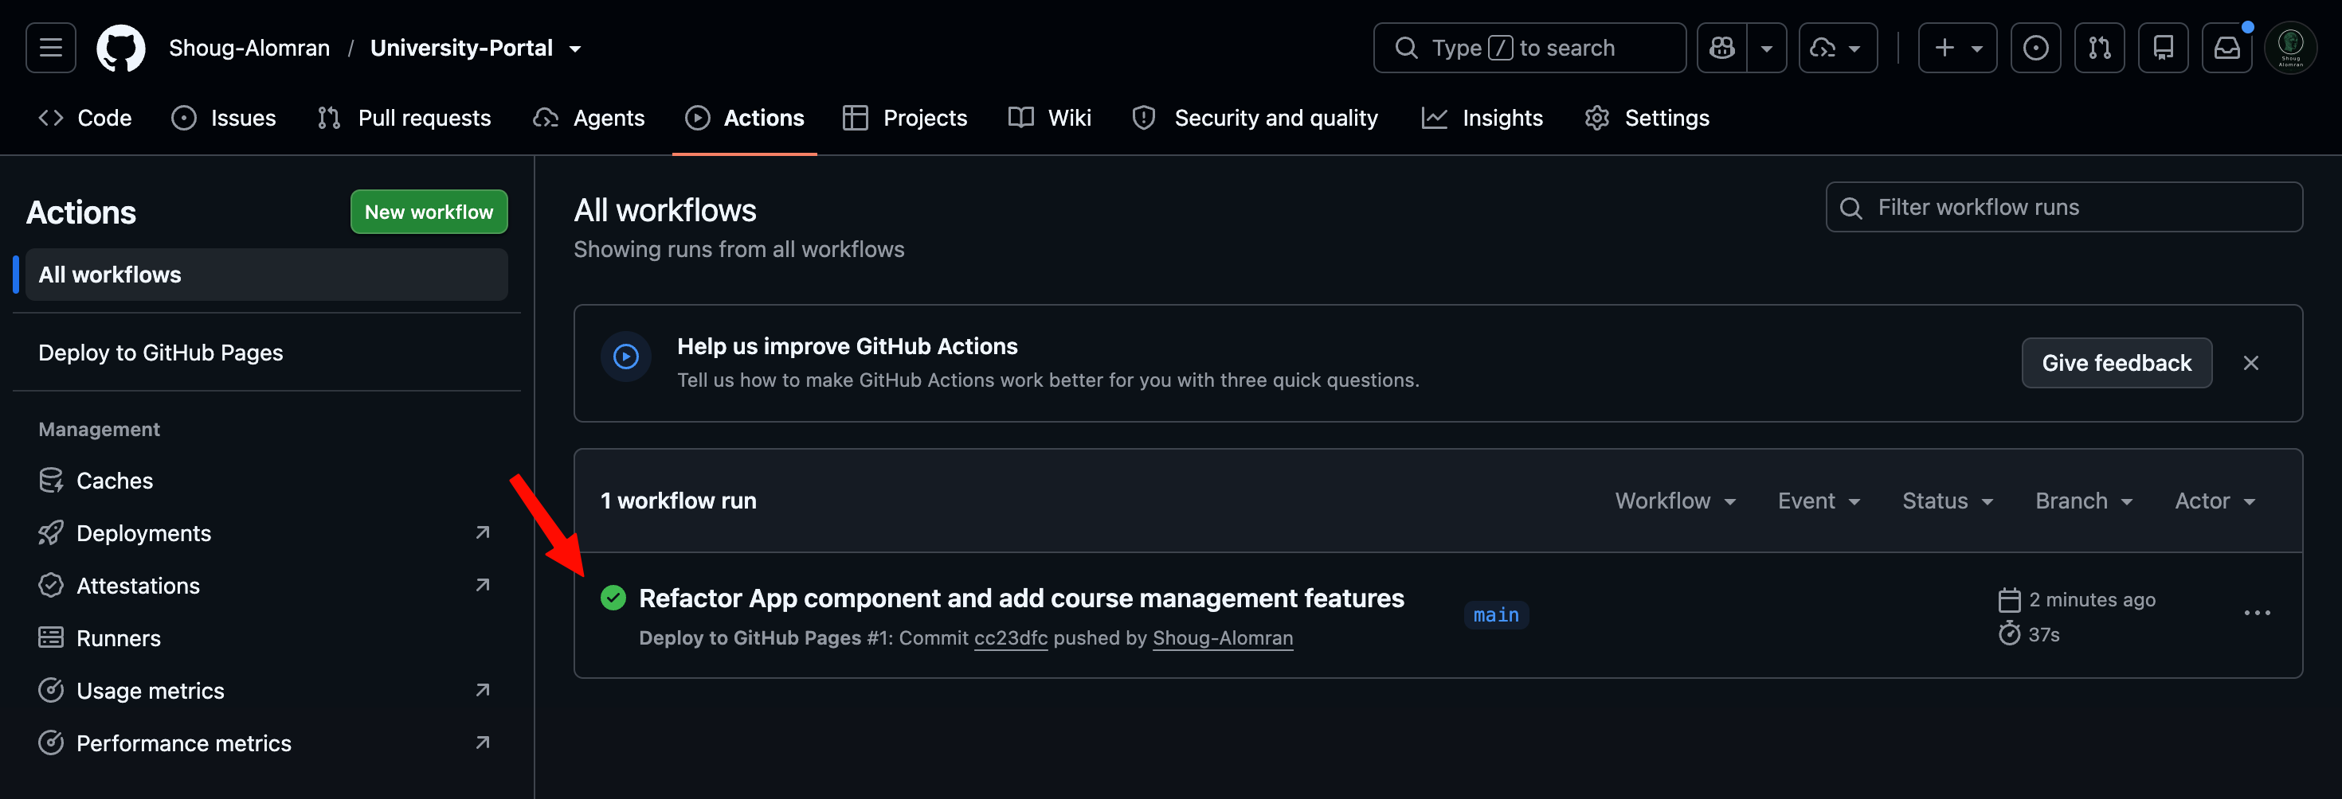
Task: Open the agents cloud dropdown in header
Action: tap(1838, 48)
